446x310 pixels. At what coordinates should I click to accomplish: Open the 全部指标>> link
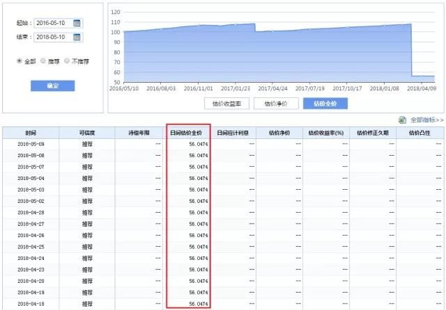[426, 120]
